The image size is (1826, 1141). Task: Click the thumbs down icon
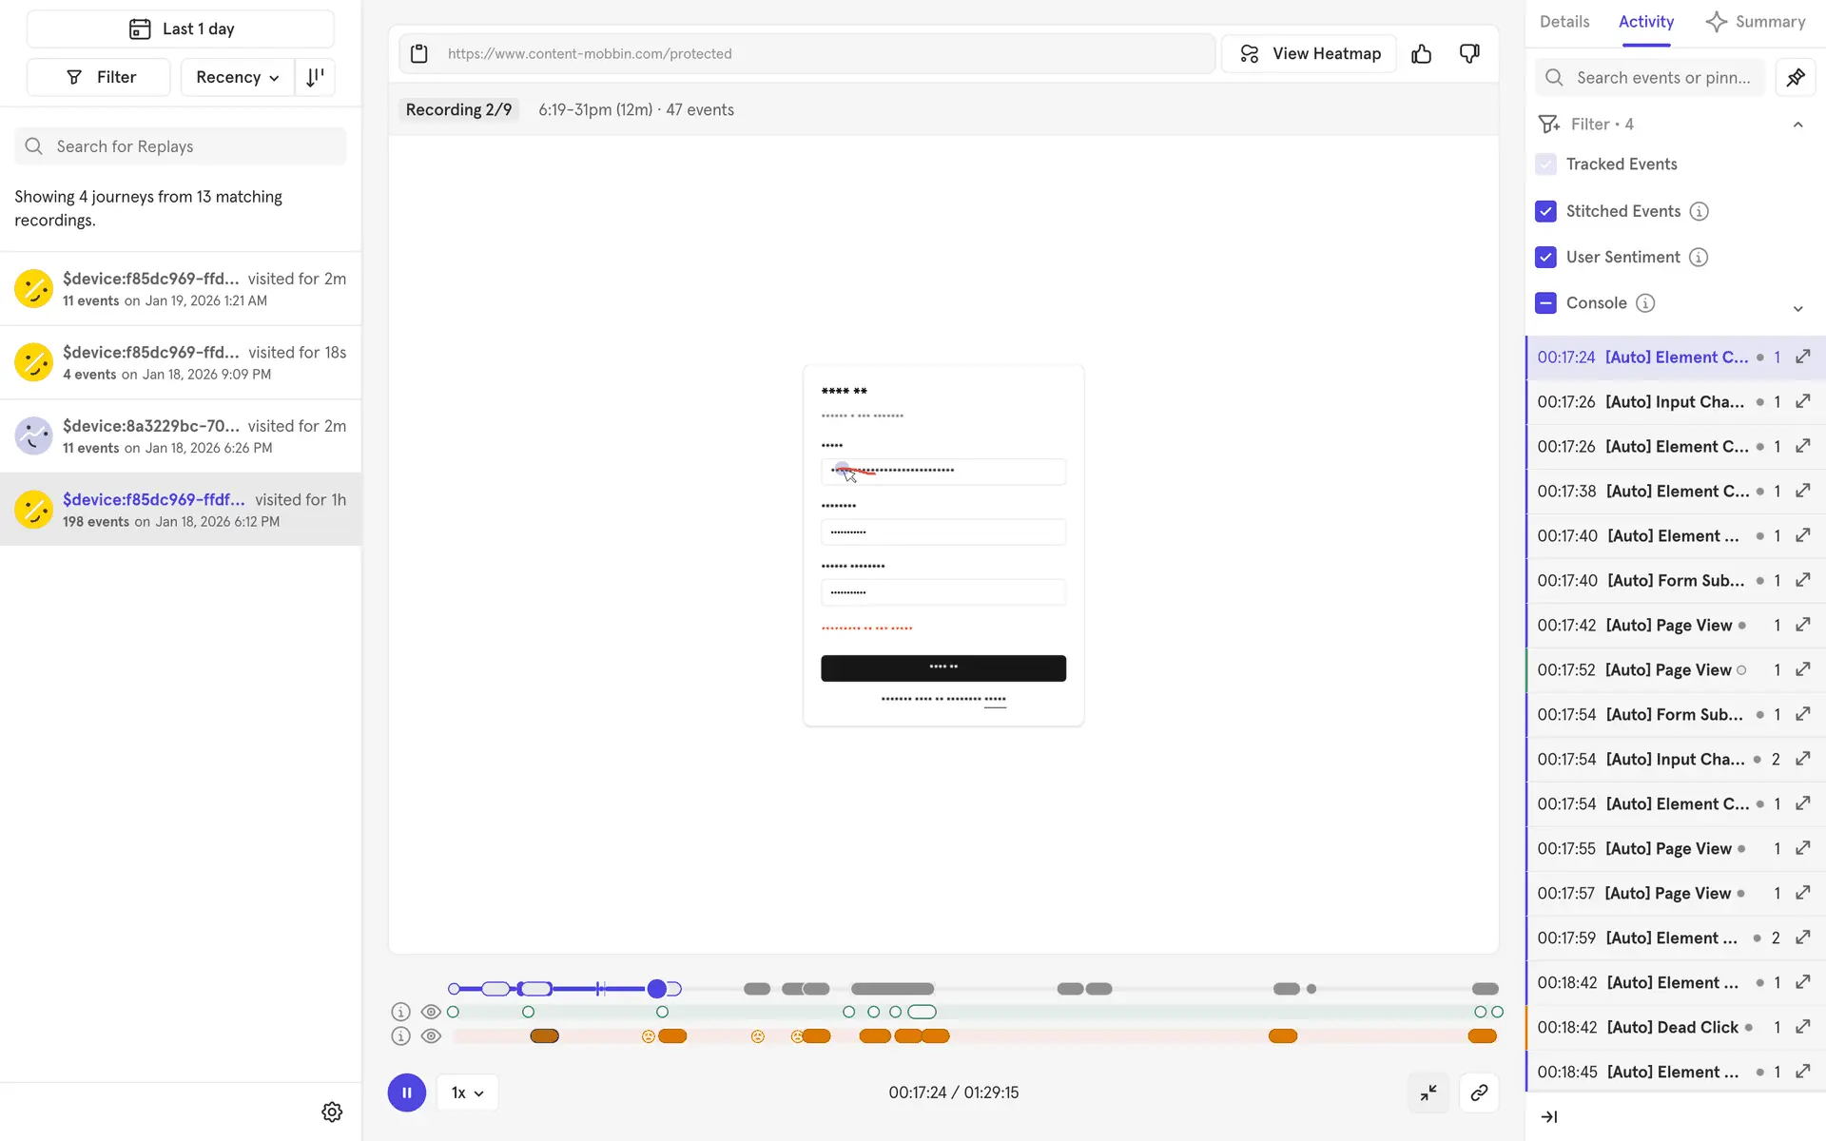[x=1469, y=54]
